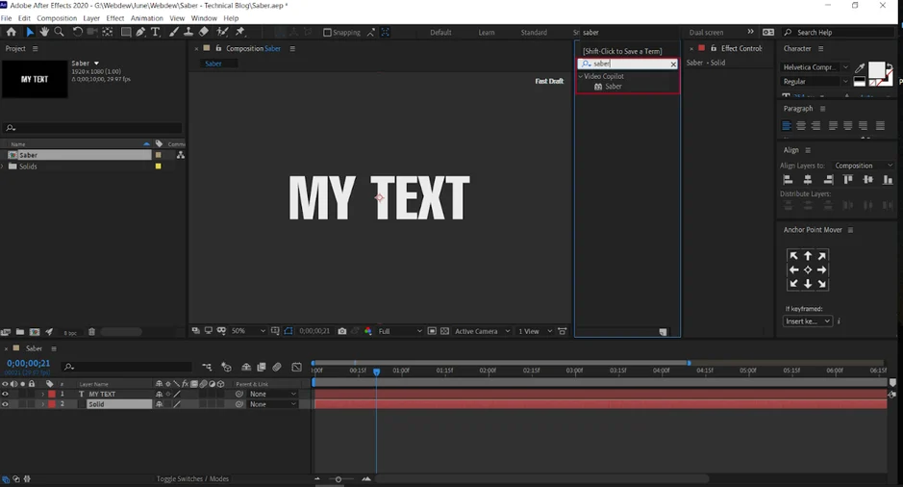Hide the MY TEXT layer with eye toggle
Image resolution: width=903 pixels, height=487 pixels.
pyautogui.click(x=5, y=395)
